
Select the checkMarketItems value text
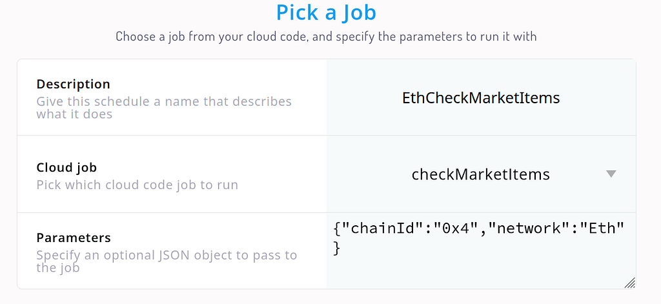point(480,174)
